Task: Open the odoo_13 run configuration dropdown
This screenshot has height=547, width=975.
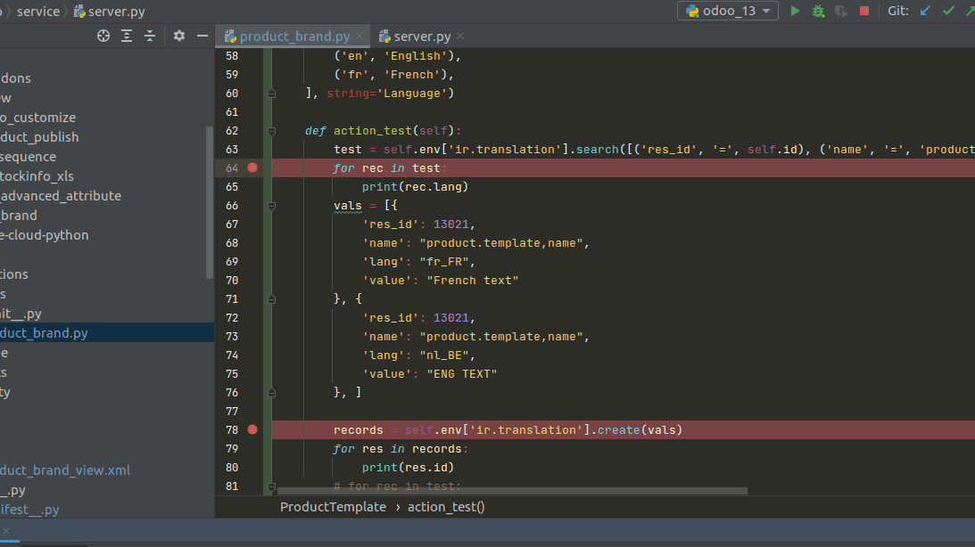Action: pos(728,12)
